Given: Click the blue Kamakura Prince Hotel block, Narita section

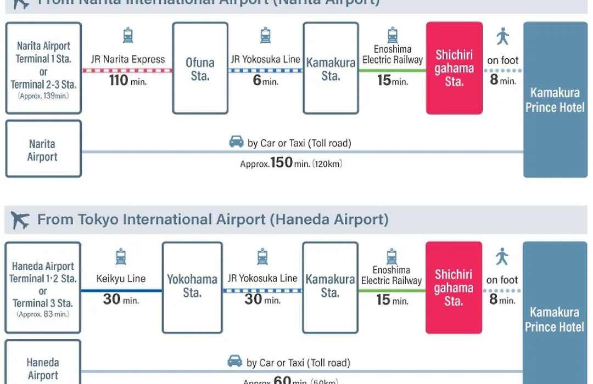Looking at the screenshot, I should [555, 100].
